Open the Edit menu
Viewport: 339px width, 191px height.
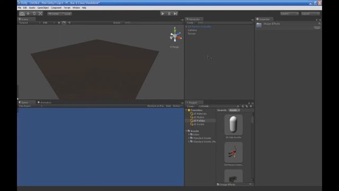25,7
